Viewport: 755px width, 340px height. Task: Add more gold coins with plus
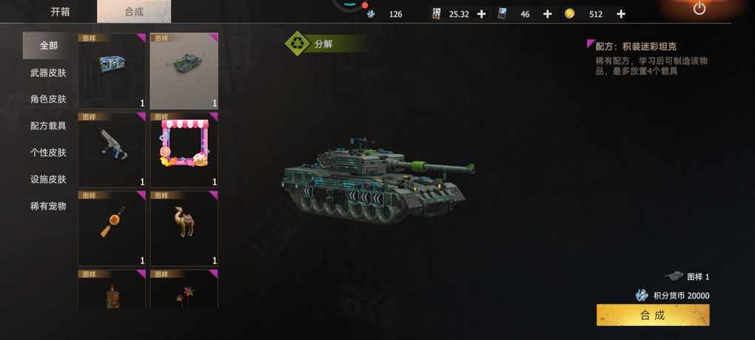click(621, 14)
